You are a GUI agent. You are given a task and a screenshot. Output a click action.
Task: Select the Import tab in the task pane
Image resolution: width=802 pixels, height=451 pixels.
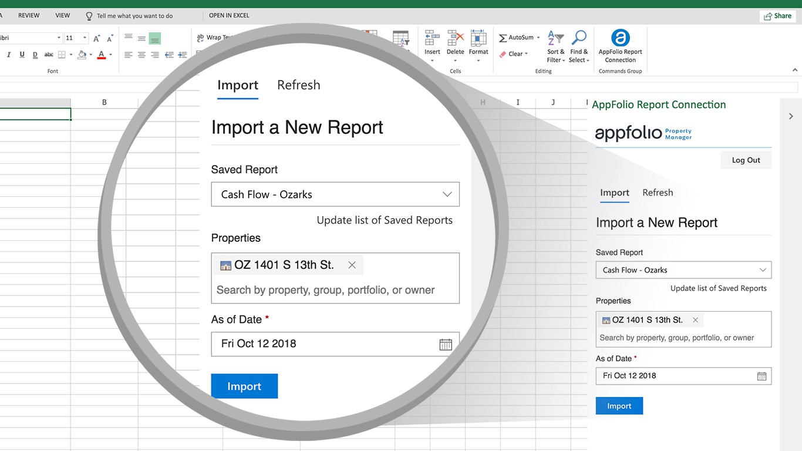[615, 193]
